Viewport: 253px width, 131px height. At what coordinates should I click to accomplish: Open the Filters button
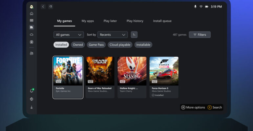[200, 35]
